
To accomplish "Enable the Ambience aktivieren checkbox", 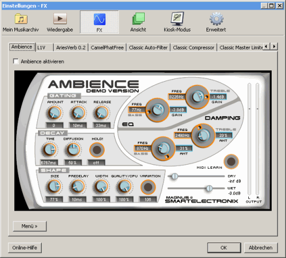I will click(x=16, y=61).
